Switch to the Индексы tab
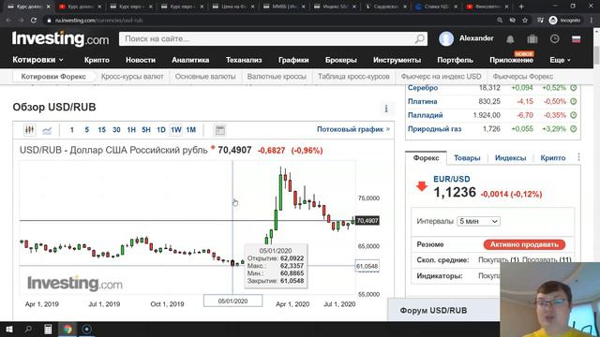The image size is (600, 337). 510,158
